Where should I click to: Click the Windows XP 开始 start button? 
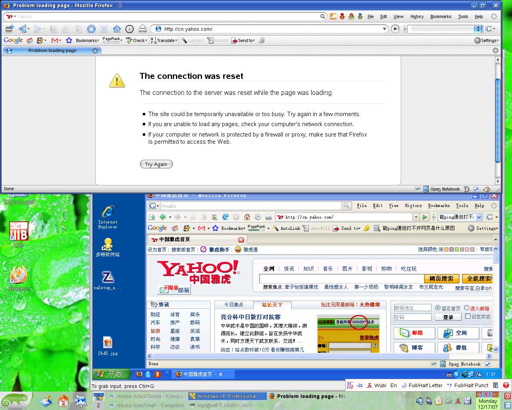[x=112, y=374]
